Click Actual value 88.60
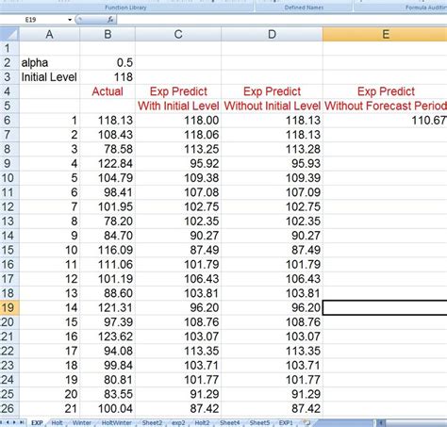Screen dimensions: 447x427 (x=108, y=293)
